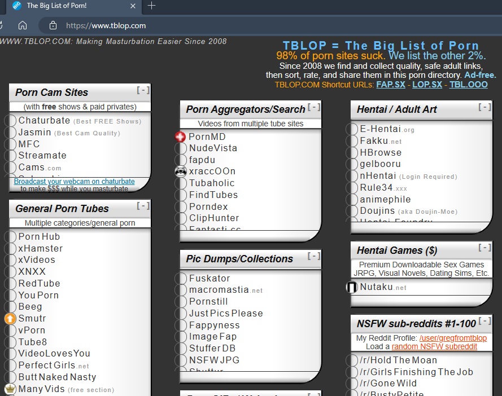This screenshot has height=396, width=502.
Task: Open the gelbooru link
Action: 381,164
